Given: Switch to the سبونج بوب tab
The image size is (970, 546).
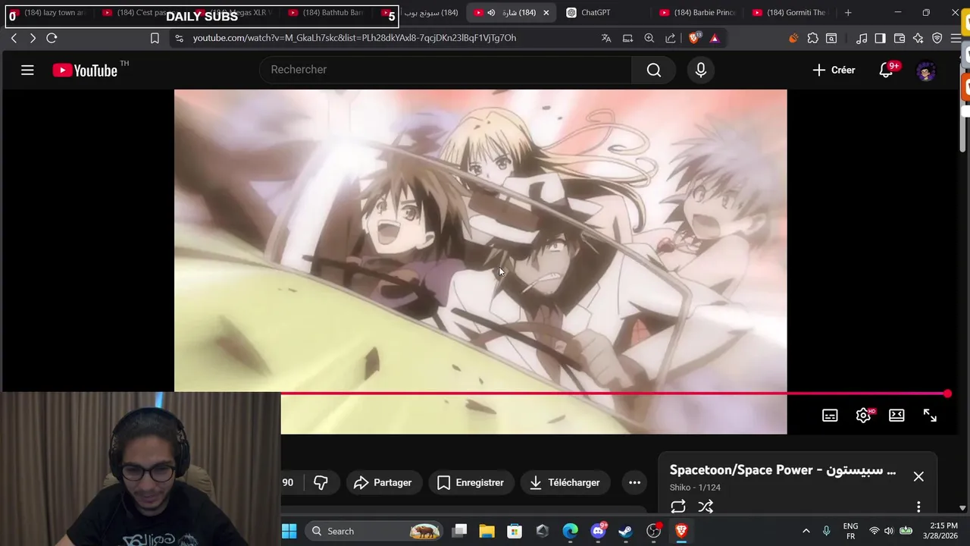Looking at the screenshot, I should pyautogui.click(x=430, y=13).
